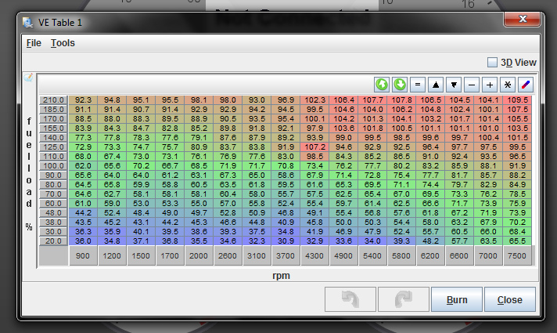The width and height of the screenshot is (557, 333).
Task: Open the Tools menu
Action: [63, 43]
